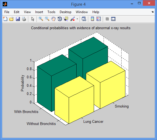
Task: Select the Brush data tool
Action: pyautogui.click(x=73, y=19)
